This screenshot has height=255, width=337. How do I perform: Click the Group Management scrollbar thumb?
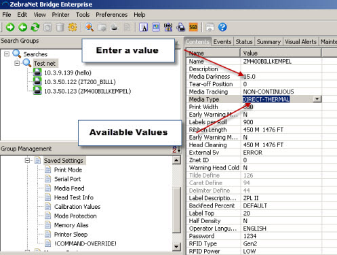point(176,210)
